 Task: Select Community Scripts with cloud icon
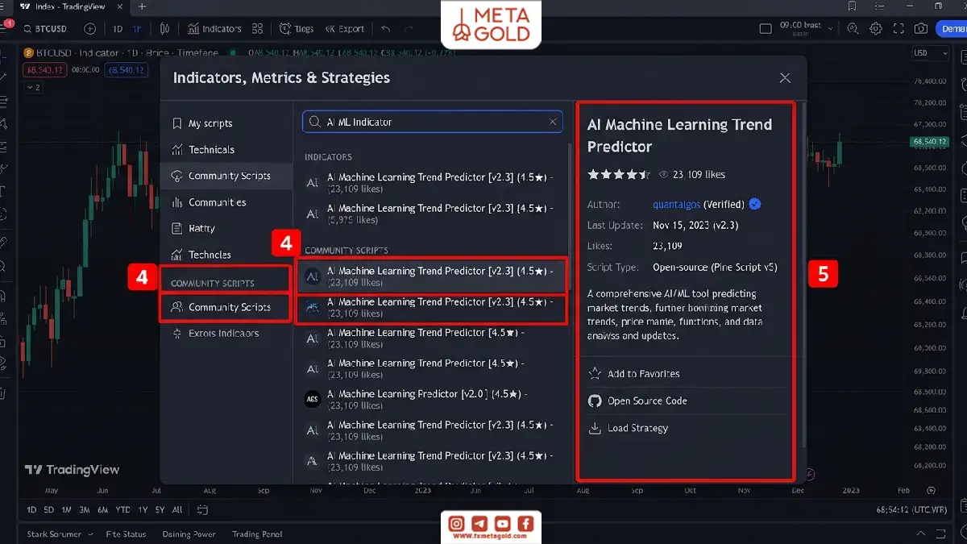pyautogui.click(x=226, y=176)
